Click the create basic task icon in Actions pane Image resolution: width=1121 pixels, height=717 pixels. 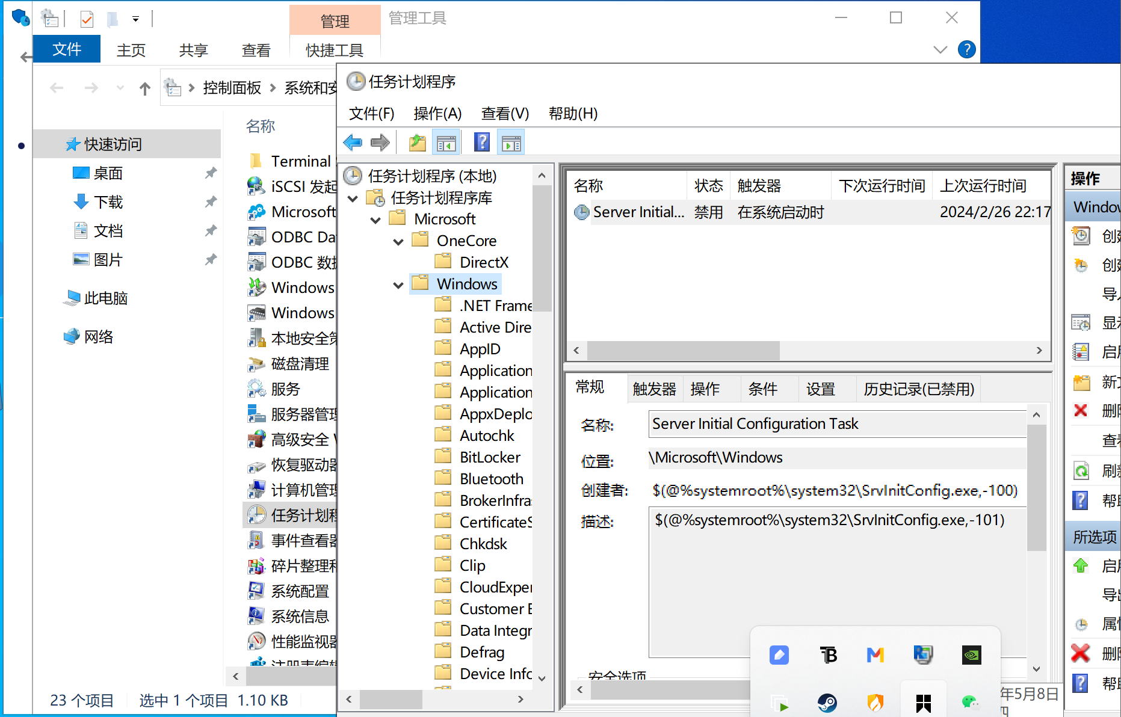pyautogui.click(x=1081, y=236)
